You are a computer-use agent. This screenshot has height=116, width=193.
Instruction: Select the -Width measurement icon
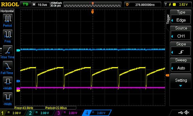(x=8, y=97)
